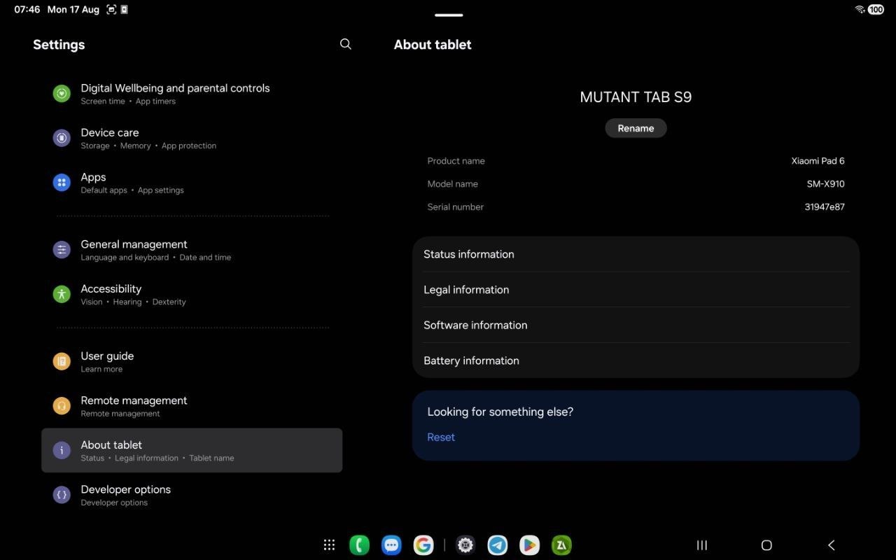Launch the Google app from taskbar
The width and height of the screenshot is (896, 560).
coord(423,545)
